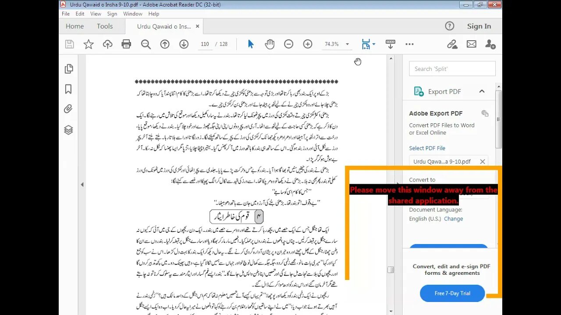Change the document language link
The height and width of the screenshot is (315, 561).
coord(453,219)
